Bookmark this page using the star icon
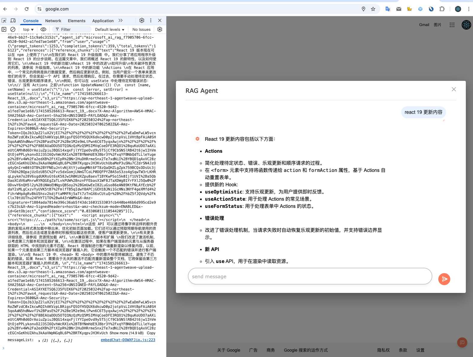473x357 pixels. pos(373,9)
